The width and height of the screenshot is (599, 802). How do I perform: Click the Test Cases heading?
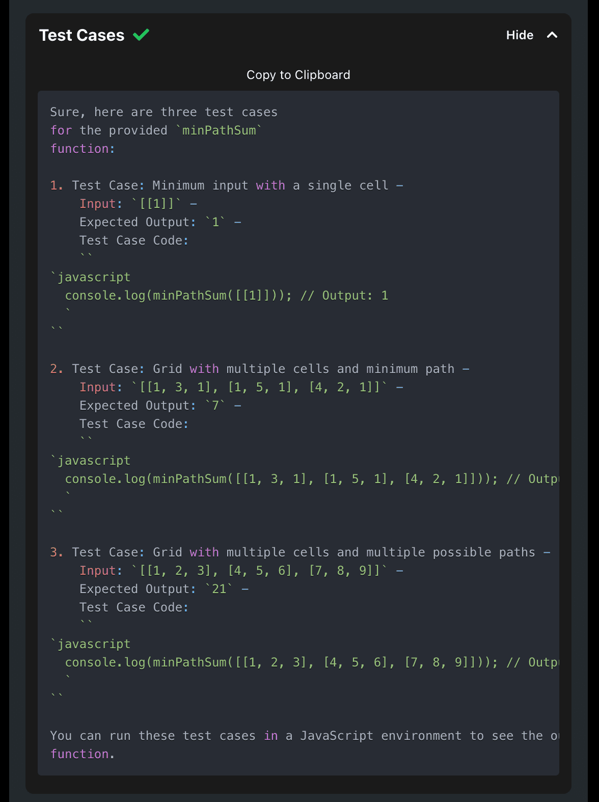click(x=81, y=35)
